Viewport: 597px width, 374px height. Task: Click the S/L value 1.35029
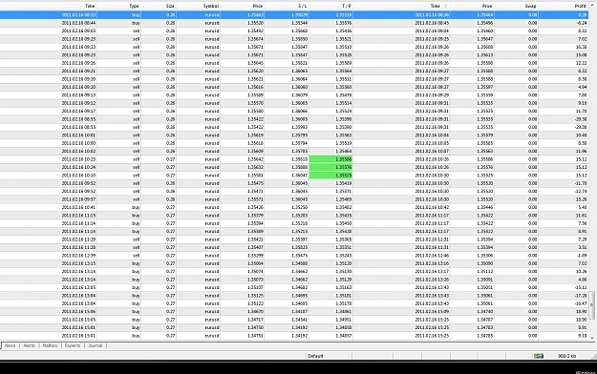pos(300,15)
